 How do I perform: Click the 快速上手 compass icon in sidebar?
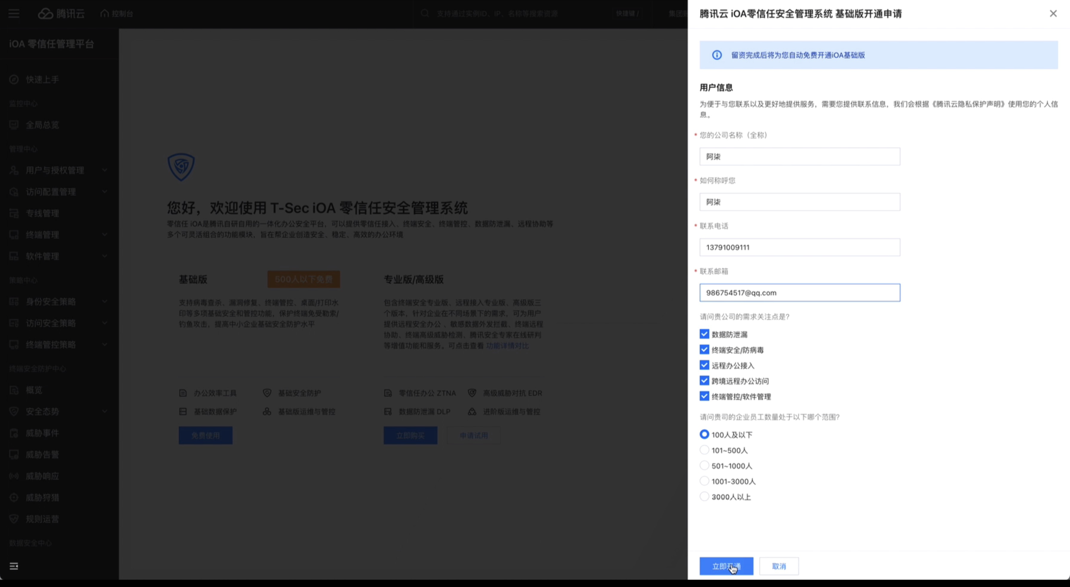[14, 80]
